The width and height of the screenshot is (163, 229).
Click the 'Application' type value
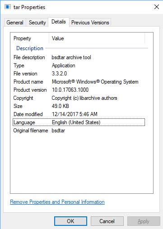click(64, 65)
